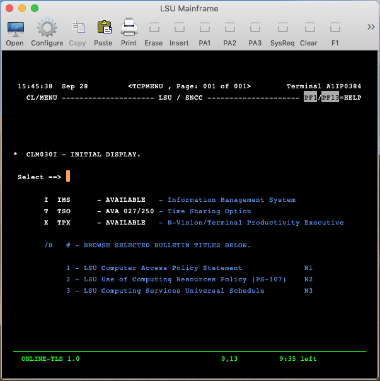
Task: Click the '15:45:38' time text
Action: tap(35, 86)
